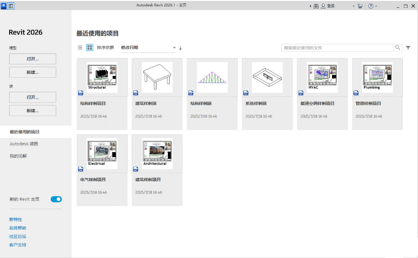
Task: Click the search recent files input field
Action: click(337, 47)
